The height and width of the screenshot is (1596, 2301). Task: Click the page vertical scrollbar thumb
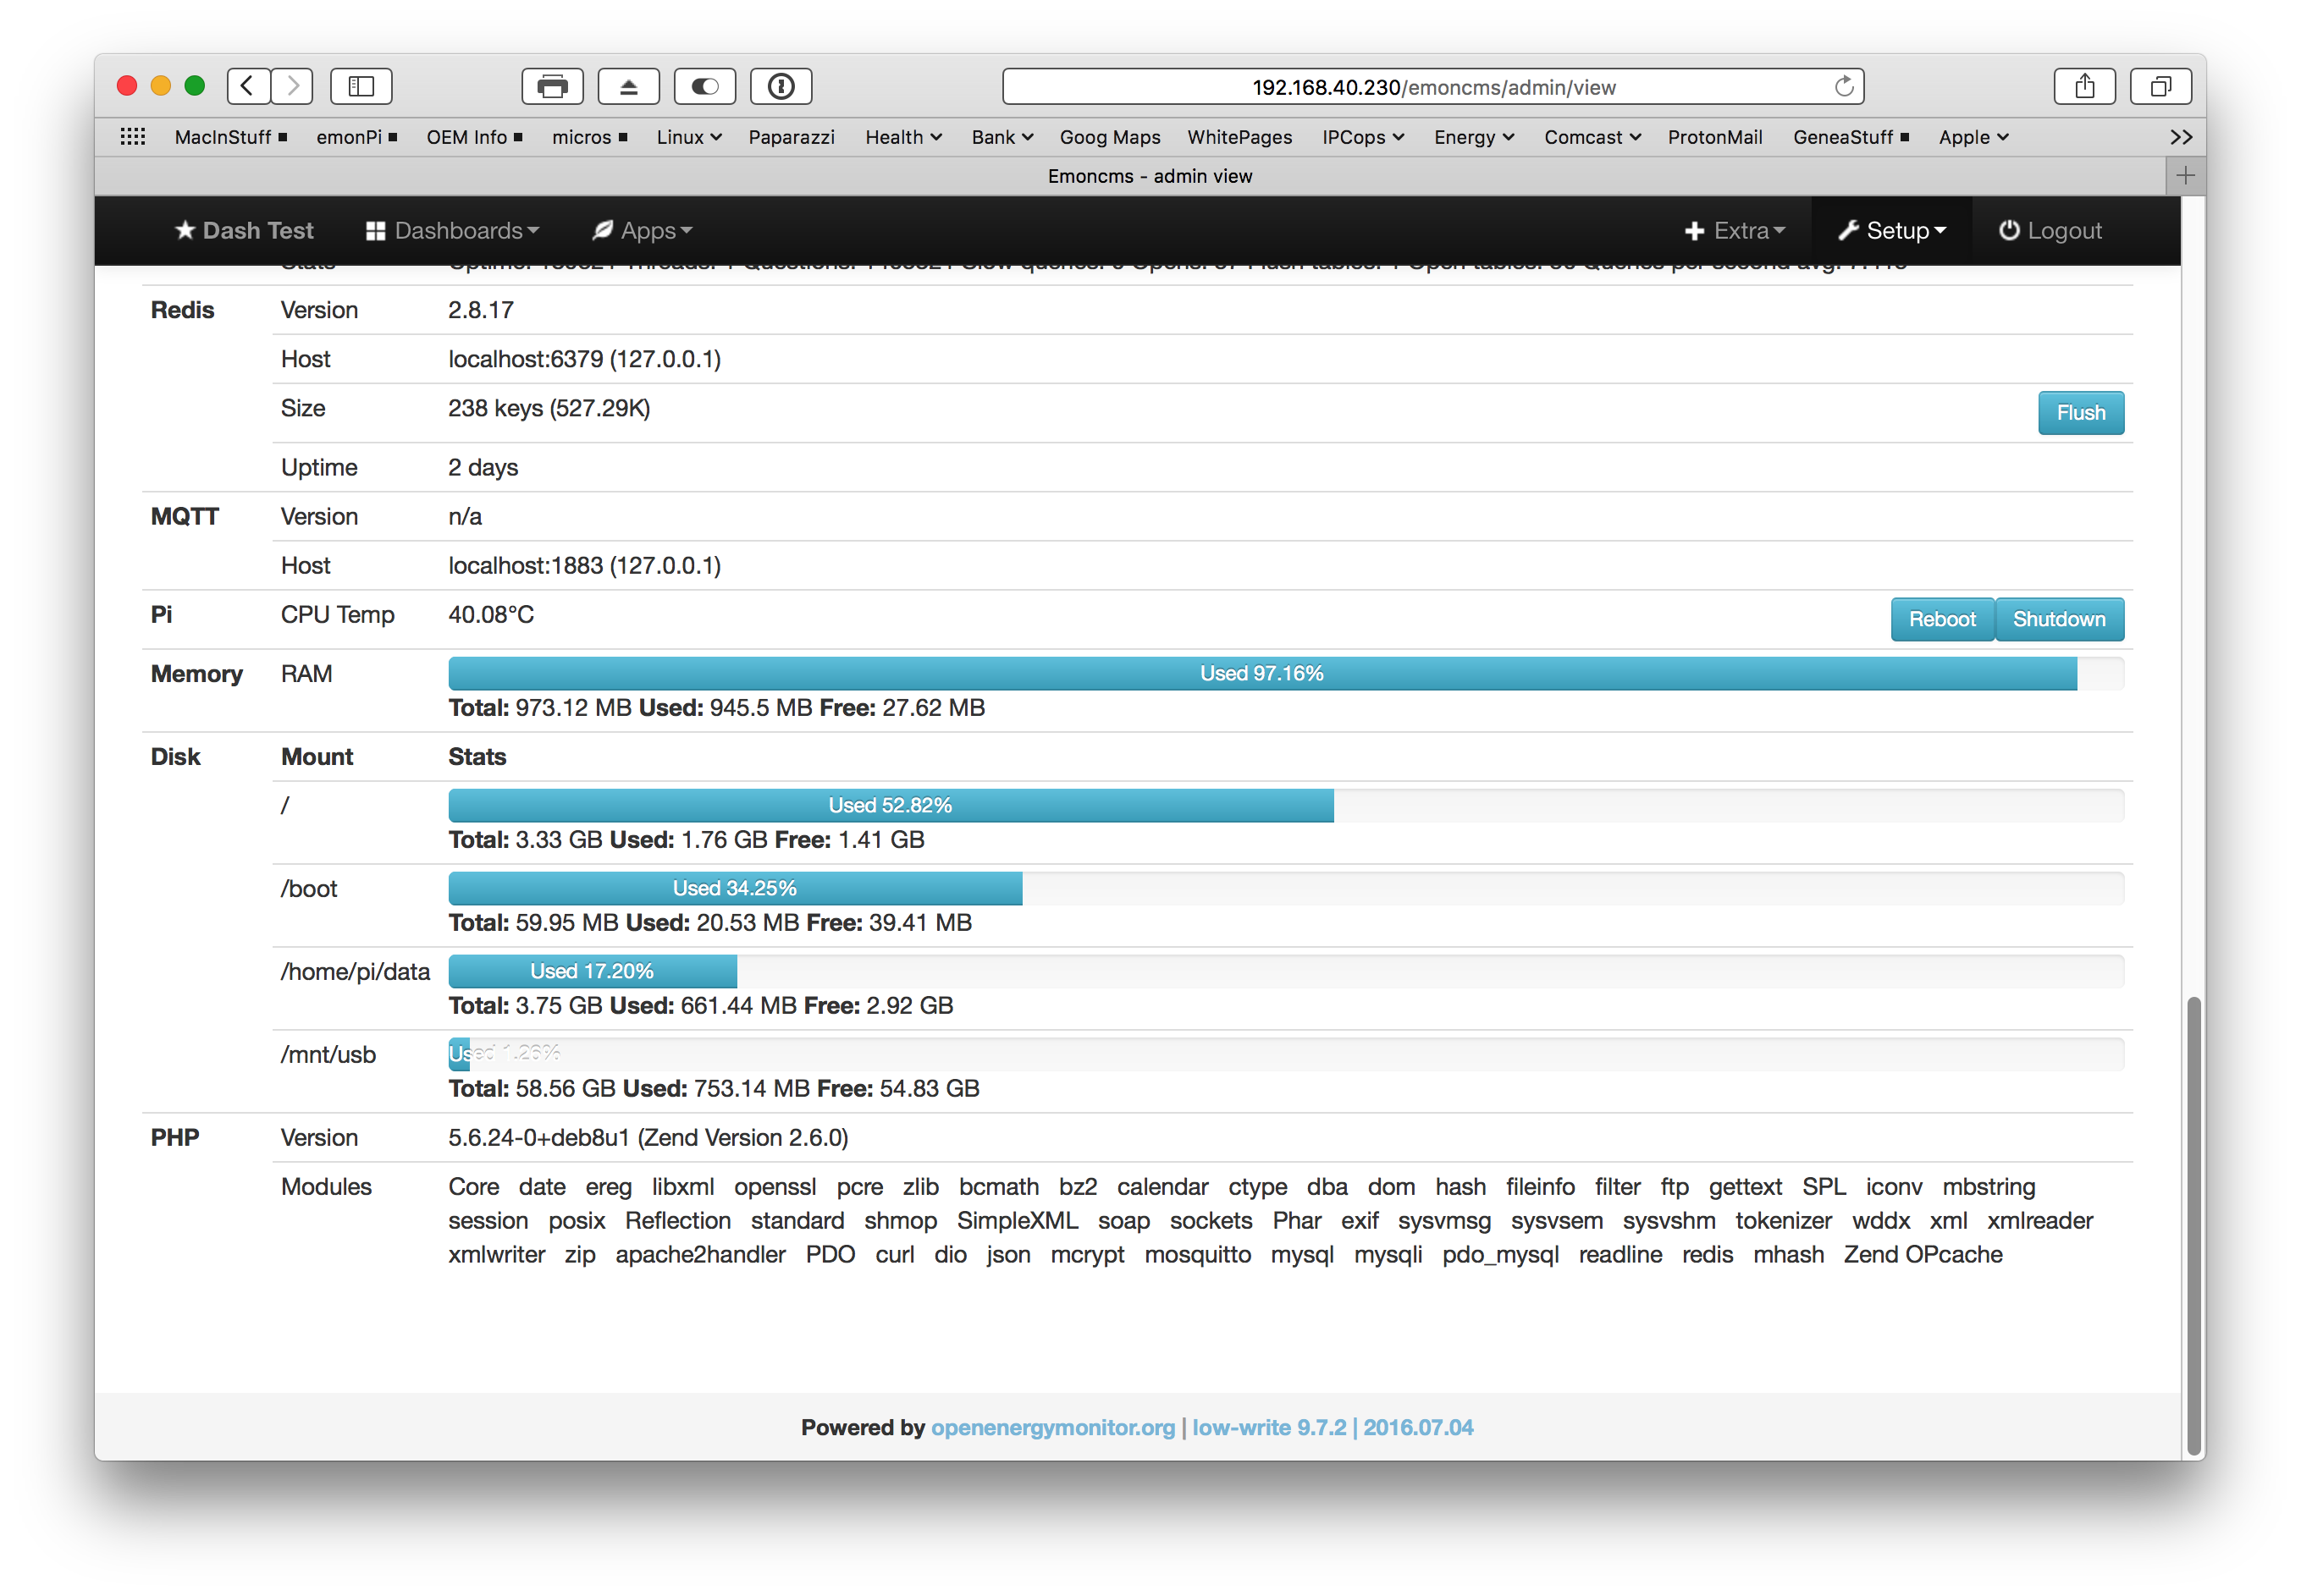click(x=2193, y=1225)
